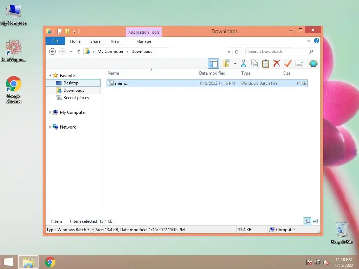
Task: Click the email envelope toolbar icon
Action: (x=299, y=63)
